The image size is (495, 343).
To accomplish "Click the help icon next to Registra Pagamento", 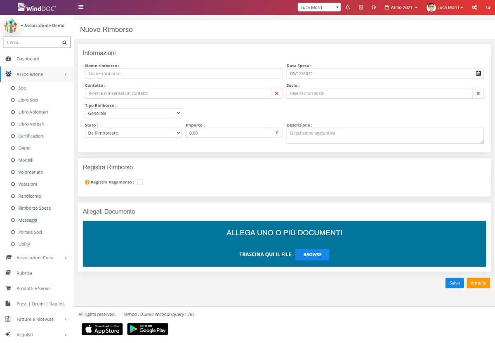I will [x=87, y=182].
